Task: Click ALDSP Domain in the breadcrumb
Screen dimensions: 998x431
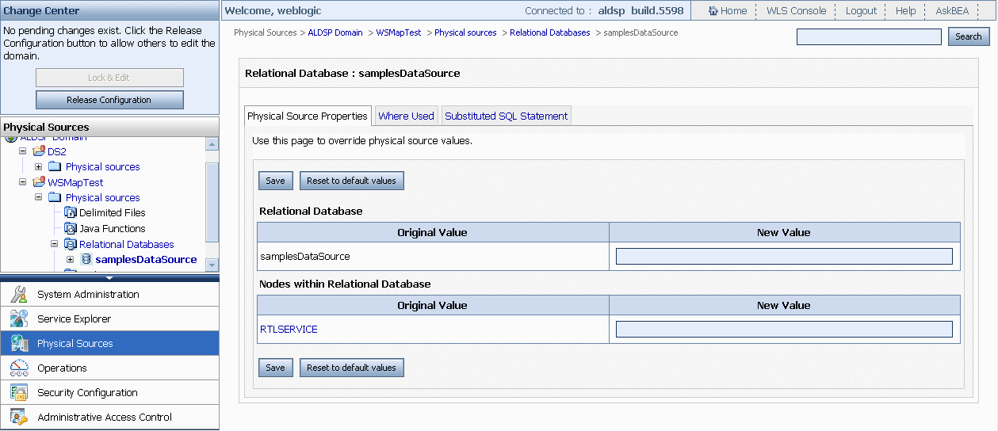Action: coord(335,32)
